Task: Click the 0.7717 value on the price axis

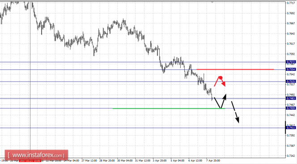Action: (291, 3)
